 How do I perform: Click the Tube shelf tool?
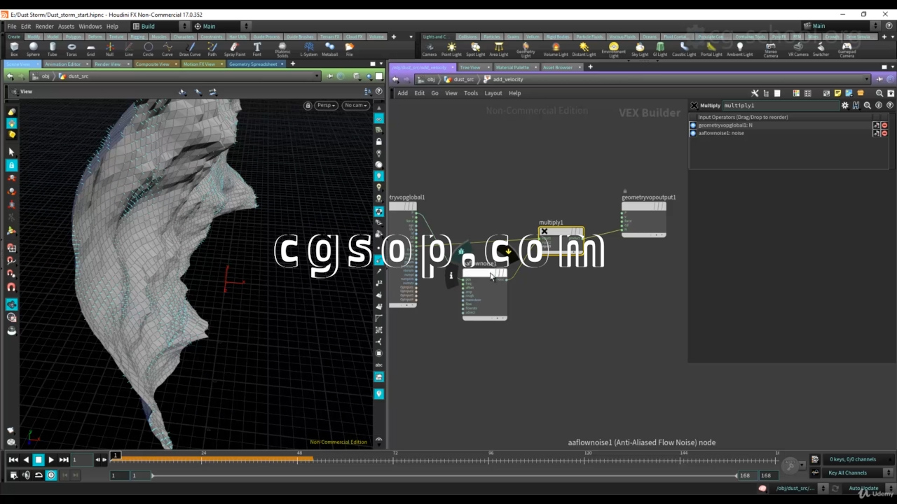tap(53, 50)
